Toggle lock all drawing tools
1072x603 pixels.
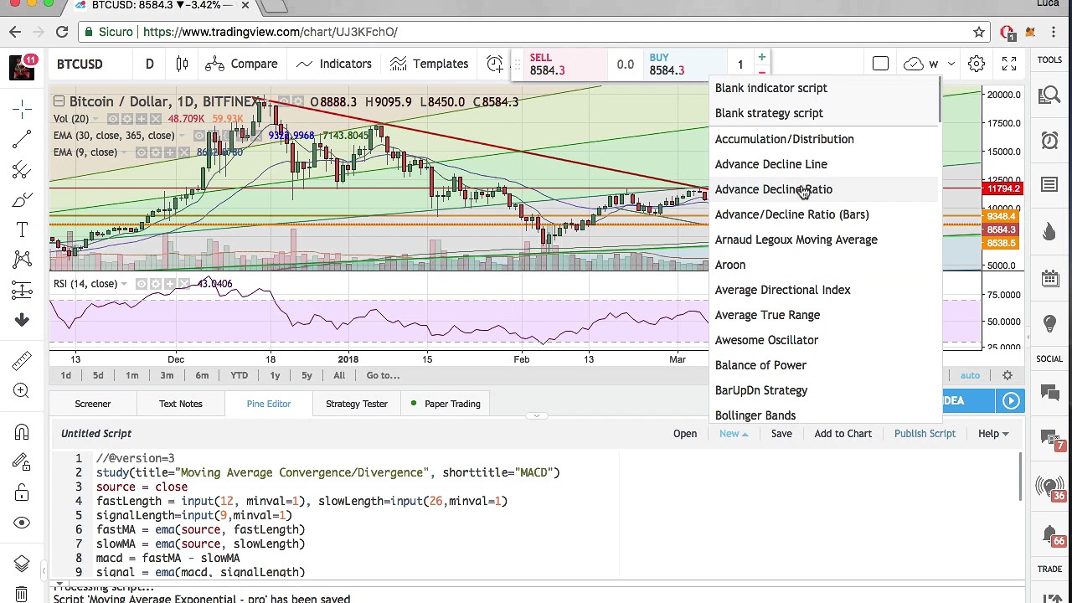click(22, 492)
